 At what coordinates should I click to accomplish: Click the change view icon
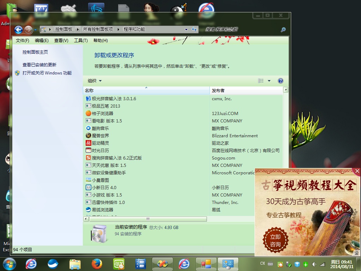[261, 81]
